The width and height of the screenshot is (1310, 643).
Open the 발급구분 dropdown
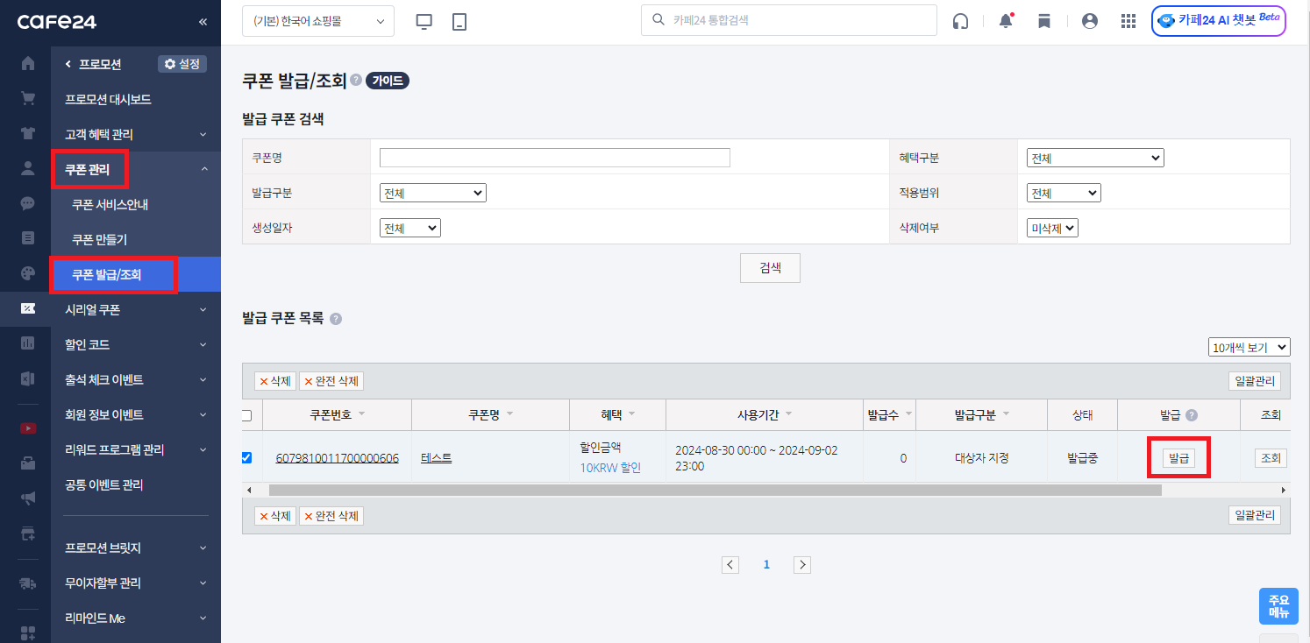point(433,193)
